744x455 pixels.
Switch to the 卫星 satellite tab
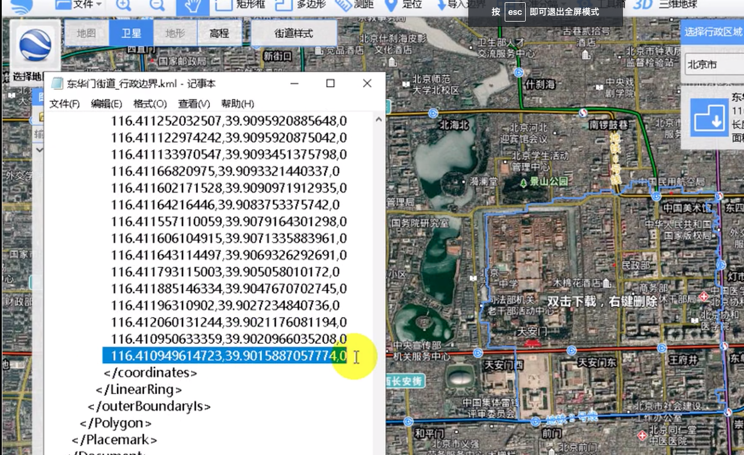131,33
